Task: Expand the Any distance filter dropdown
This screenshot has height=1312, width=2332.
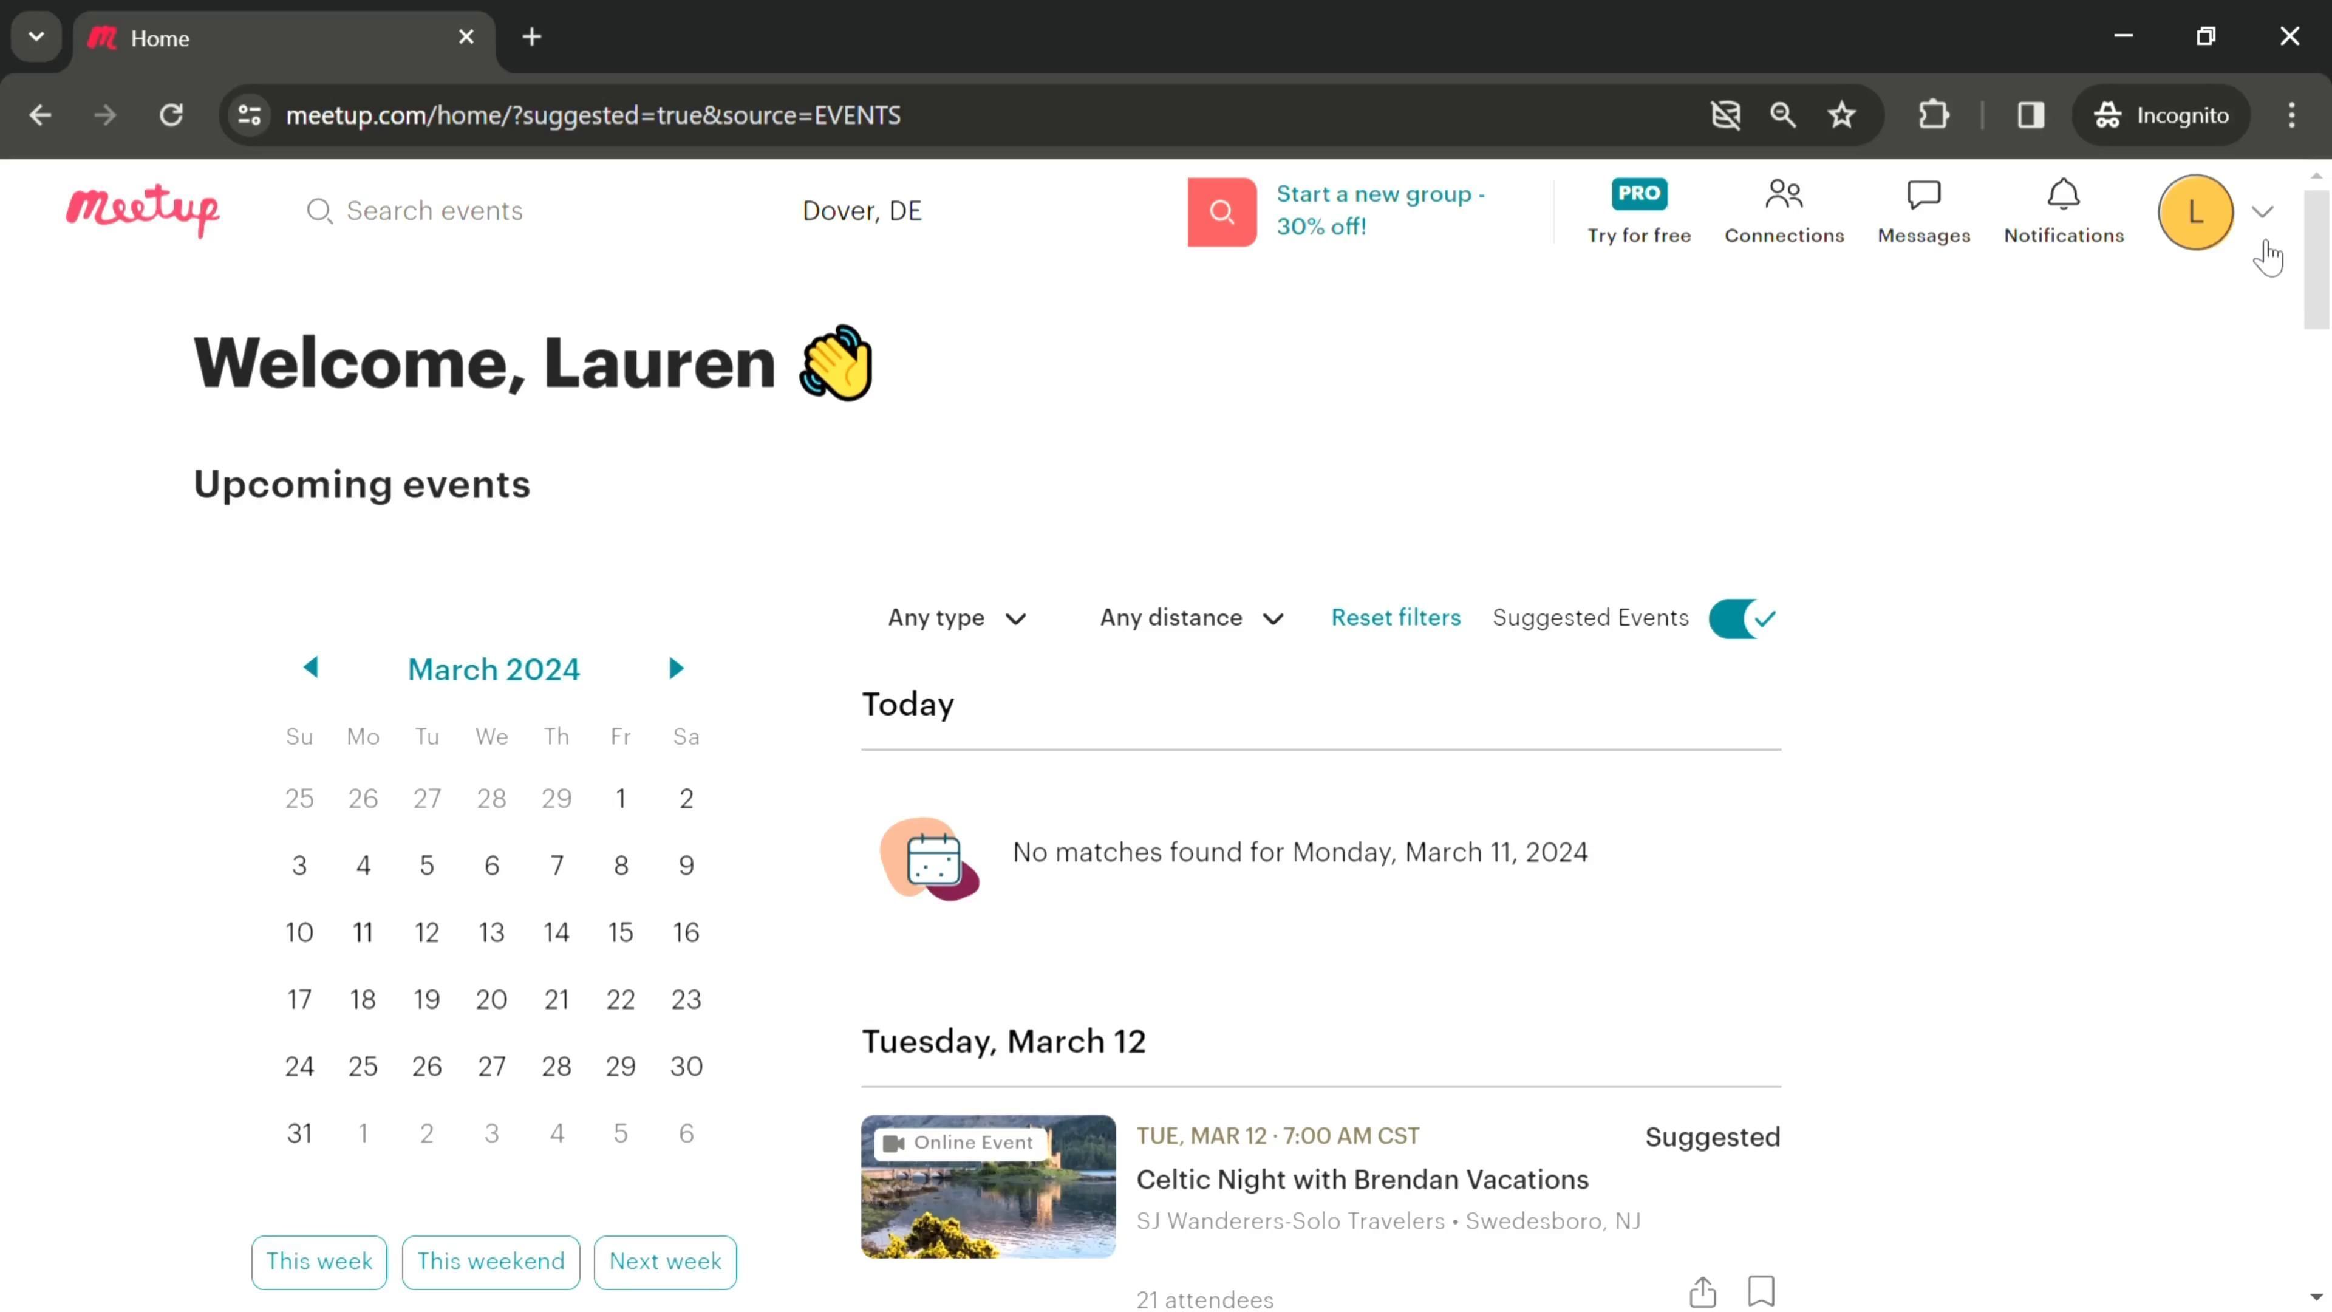Action: (1192, 618)
